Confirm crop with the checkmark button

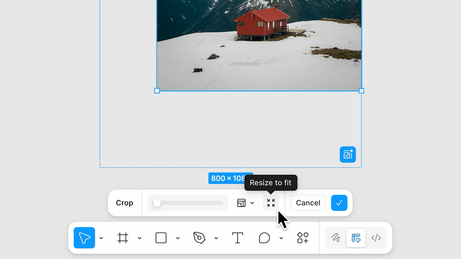pyautogui.click(x=339, y=203)
